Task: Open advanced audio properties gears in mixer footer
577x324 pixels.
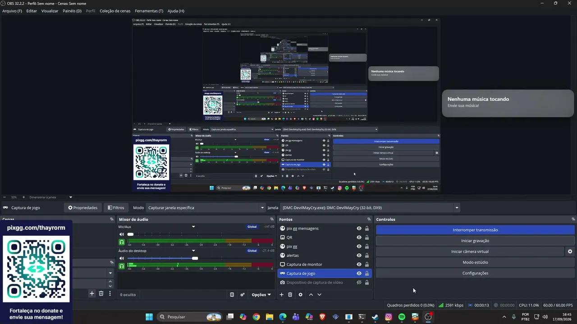Action: click(x=243, y=295)
